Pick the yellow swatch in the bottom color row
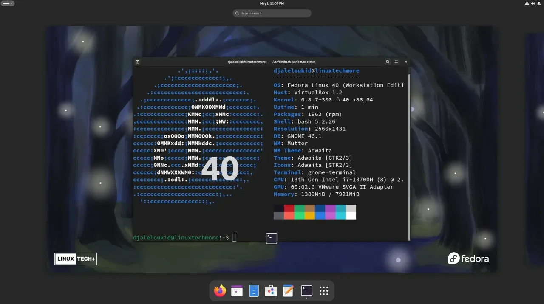The height and width of the screenshot is (304, 544). coord(310,216)
